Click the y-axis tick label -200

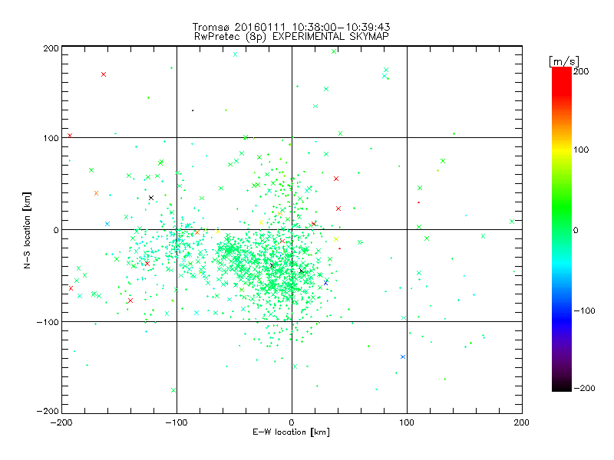click(x=48, y=411)
